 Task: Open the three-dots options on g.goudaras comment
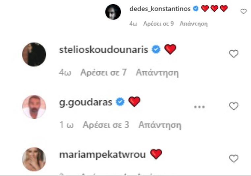199,107
